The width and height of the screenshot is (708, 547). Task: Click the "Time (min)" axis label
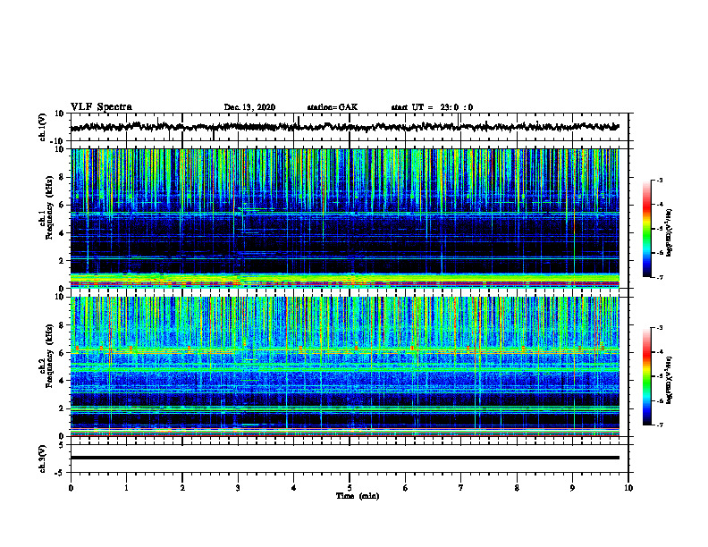coord(358,496)
